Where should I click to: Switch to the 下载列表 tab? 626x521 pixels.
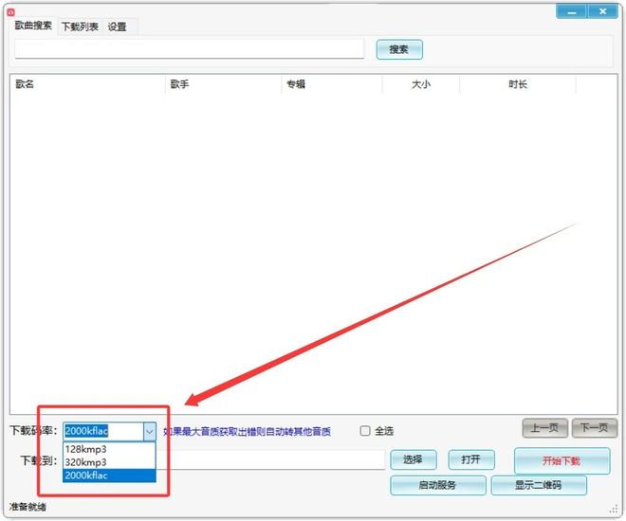pyautogui.click(x=80, y=27)
